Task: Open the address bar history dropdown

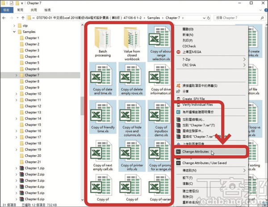Action: [204, 18]
